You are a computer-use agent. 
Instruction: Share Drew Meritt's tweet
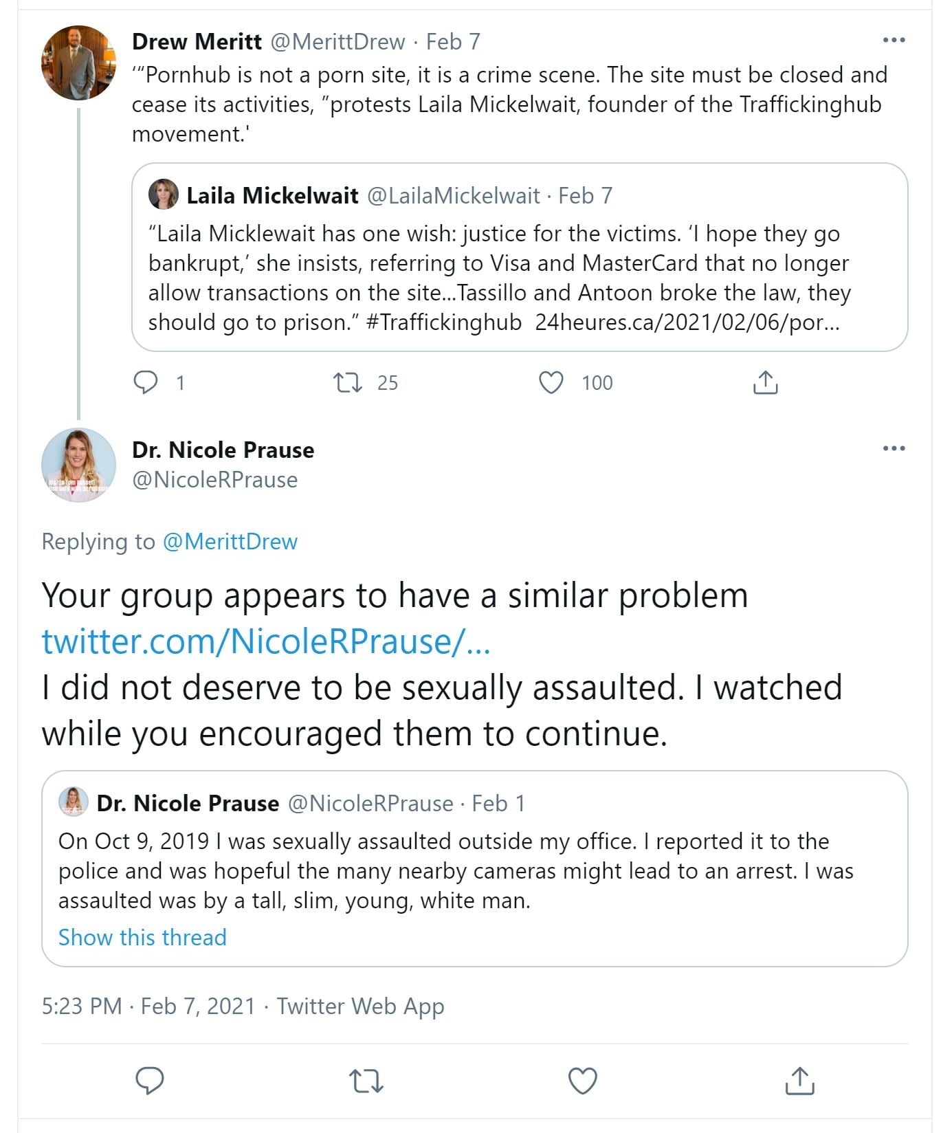coord(765,382)
